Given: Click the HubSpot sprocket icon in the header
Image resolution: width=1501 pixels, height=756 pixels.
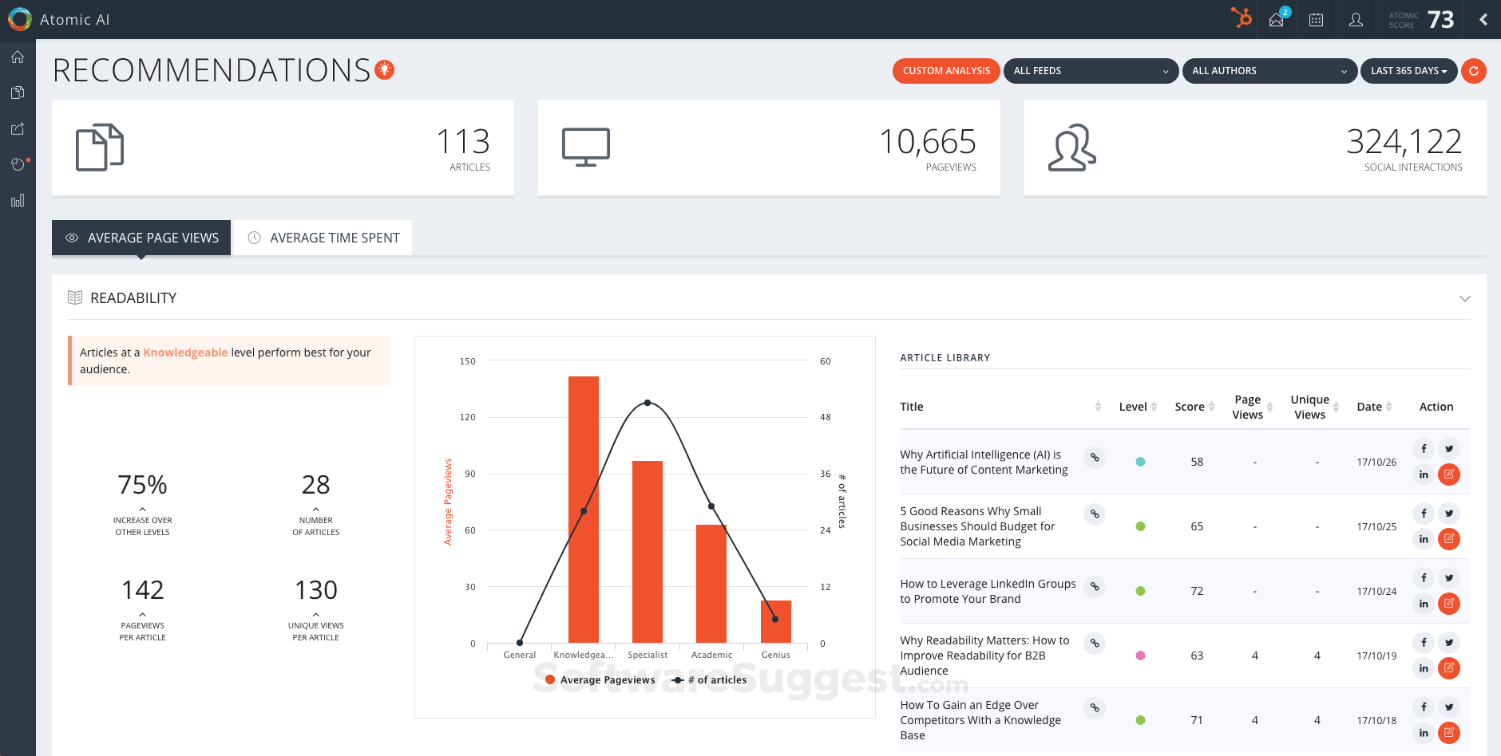Looking at the screenshot, I should (x=1242, y=18).
